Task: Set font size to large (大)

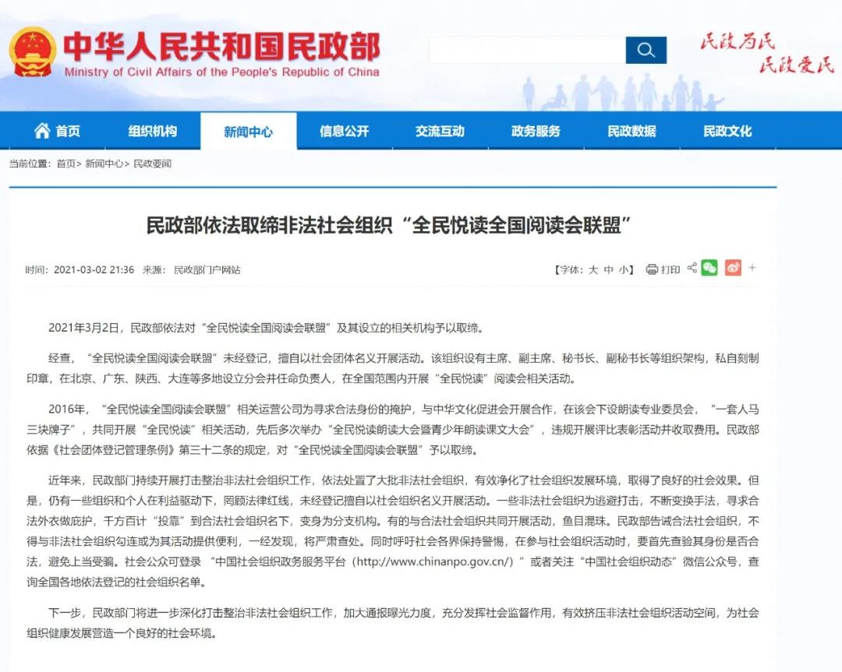Action: click(x=593, y=269)
